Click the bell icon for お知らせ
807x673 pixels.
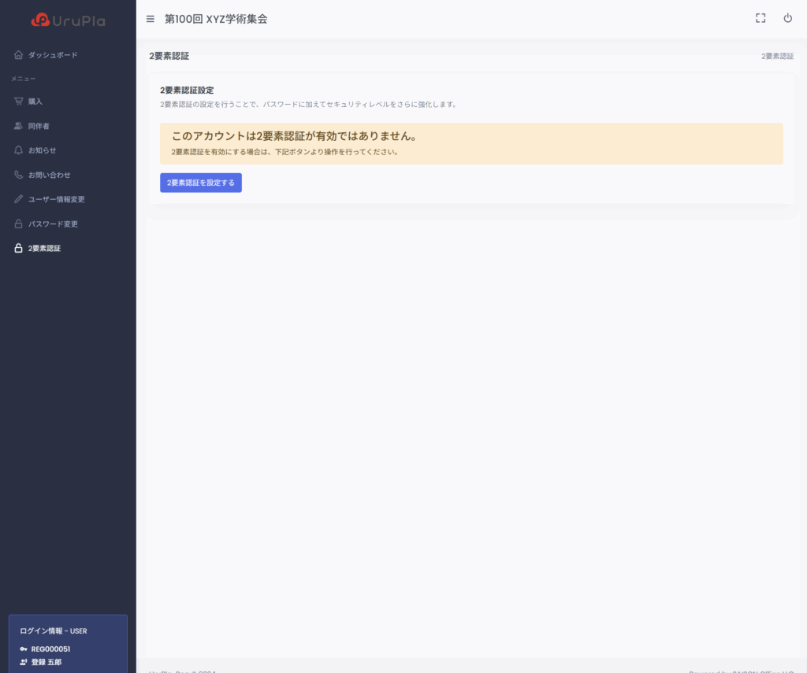pyautogui.click(x=19, y=150)
